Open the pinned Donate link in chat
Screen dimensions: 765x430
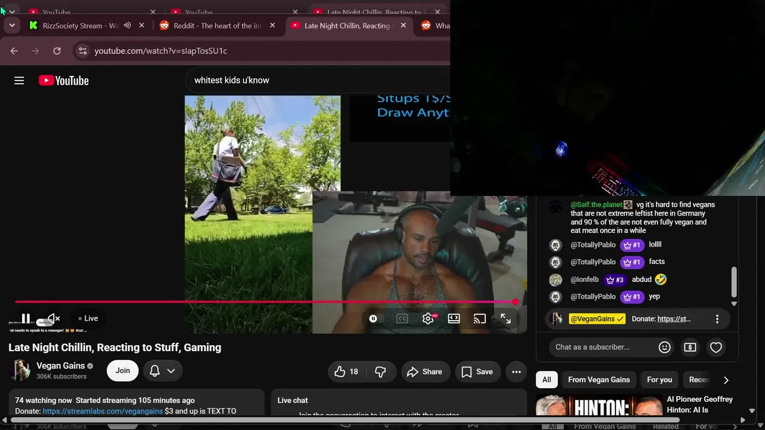point(674,319)
